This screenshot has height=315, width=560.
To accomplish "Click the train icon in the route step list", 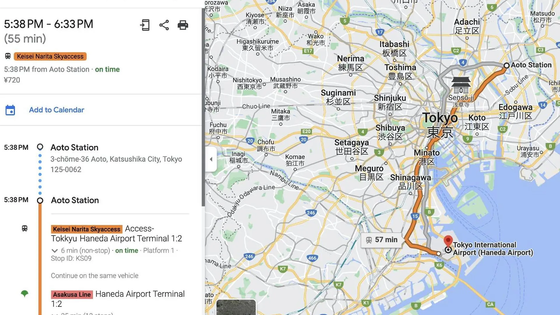I will pyautogui.click(x=25, y=228).
